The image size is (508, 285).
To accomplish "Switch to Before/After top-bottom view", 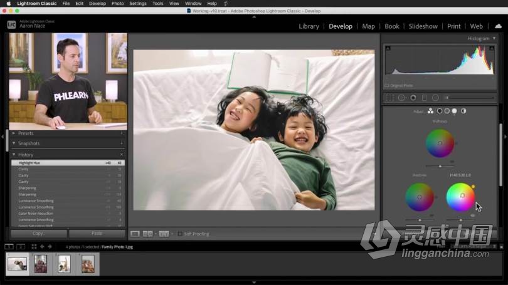I will (x=164, y=234).
